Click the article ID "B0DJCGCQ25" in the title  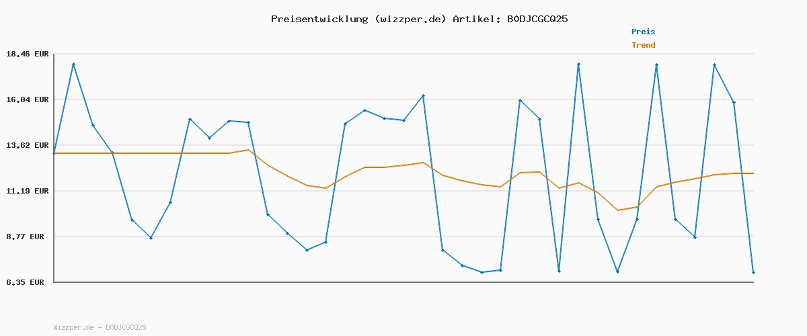click(x=536, y=19)
